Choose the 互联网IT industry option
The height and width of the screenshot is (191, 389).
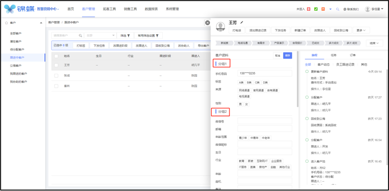(262, 161)
